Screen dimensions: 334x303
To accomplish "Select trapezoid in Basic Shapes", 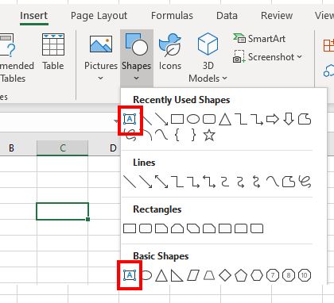I will 209,275.
